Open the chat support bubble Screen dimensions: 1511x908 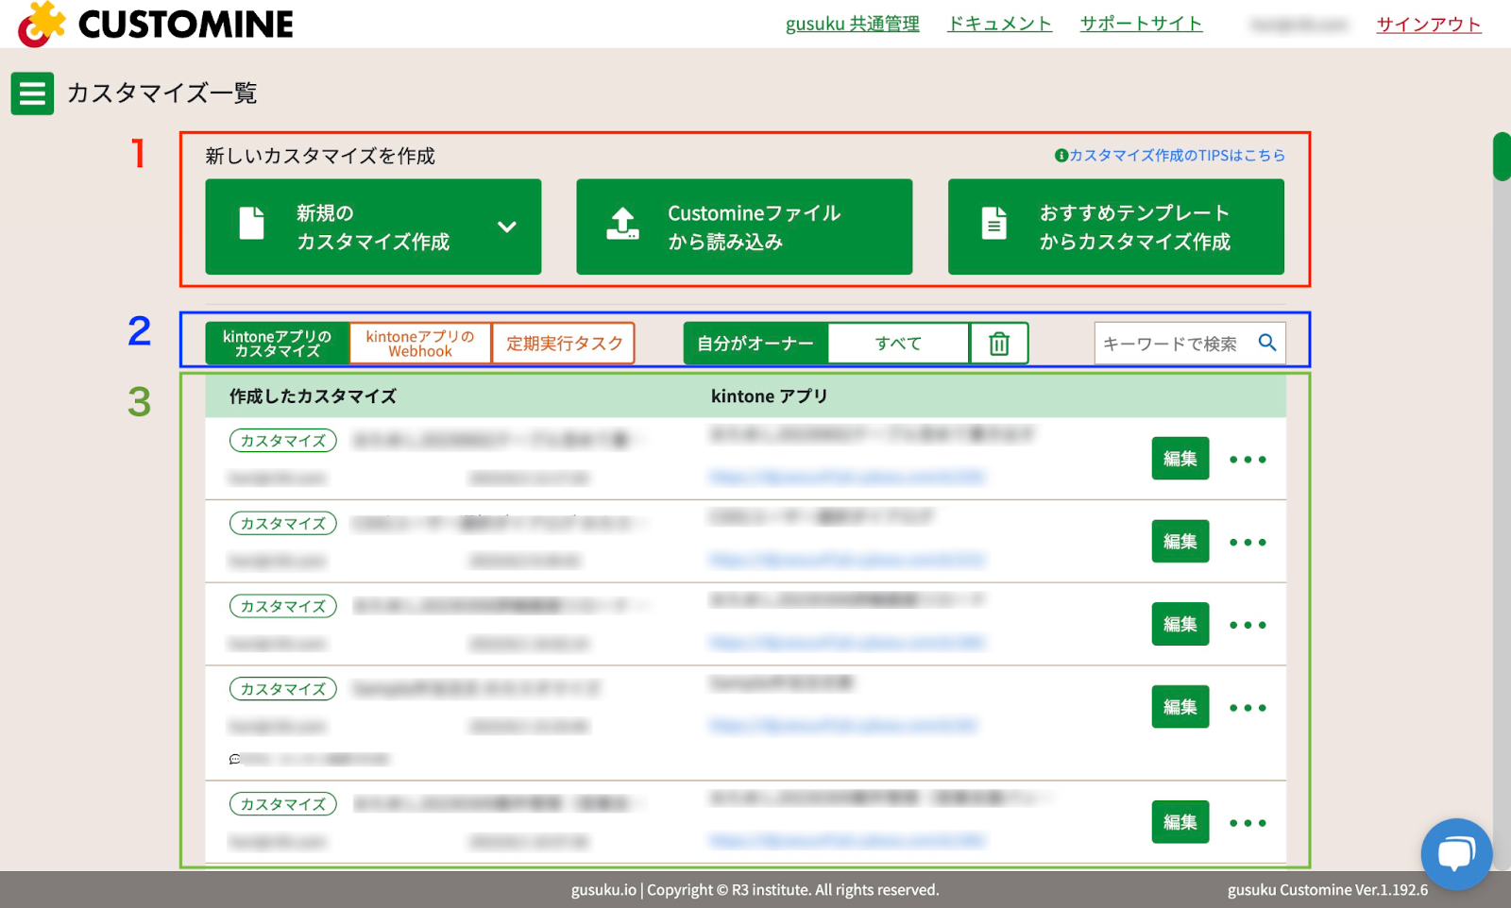click(1456, 853)
